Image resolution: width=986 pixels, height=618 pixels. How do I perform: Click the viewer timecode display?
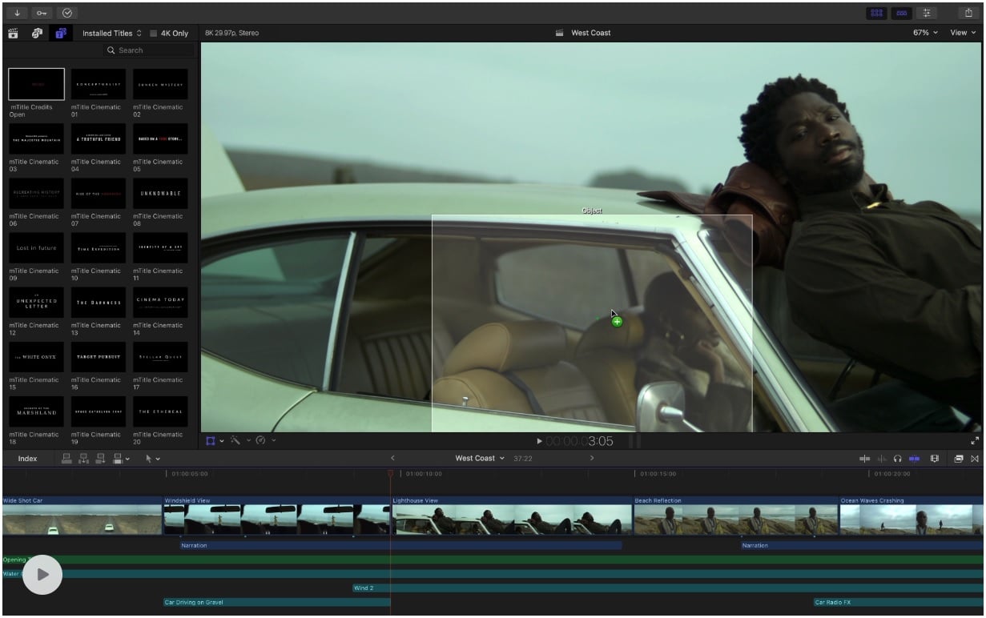579,441
